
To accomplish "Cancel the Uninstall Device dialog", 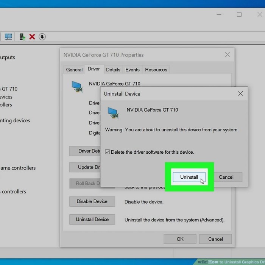I will tap(226, 177).
